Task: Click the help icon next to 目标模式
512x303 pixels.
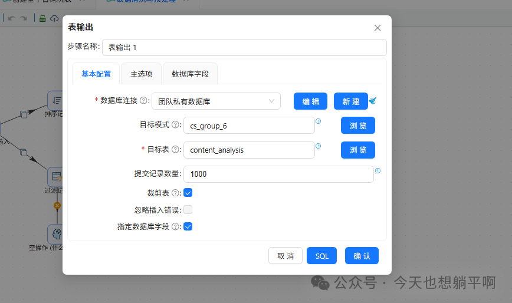Action: coord(175,124)
